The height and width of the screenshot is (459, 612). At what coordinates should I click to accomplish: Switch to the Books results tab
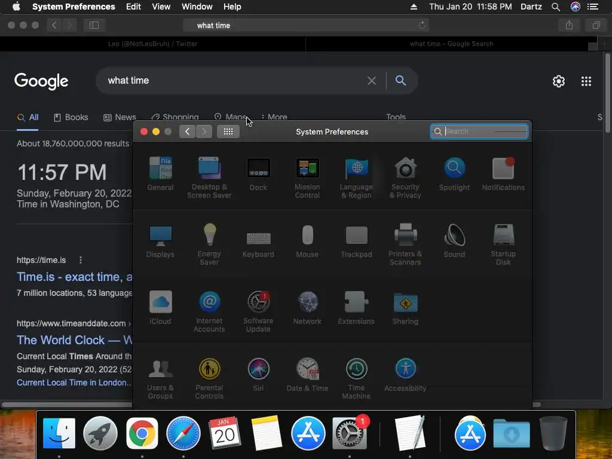click(71, 117)
